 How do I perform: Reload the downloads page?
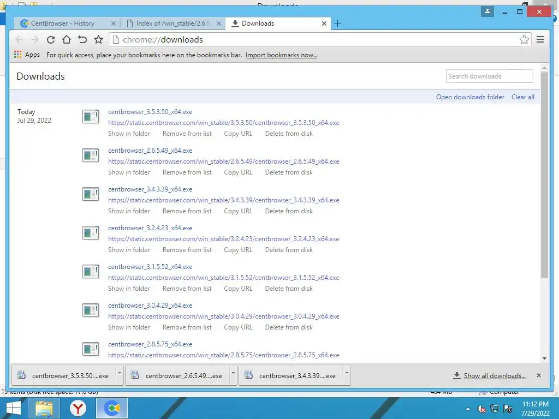[x=51, y=39]
